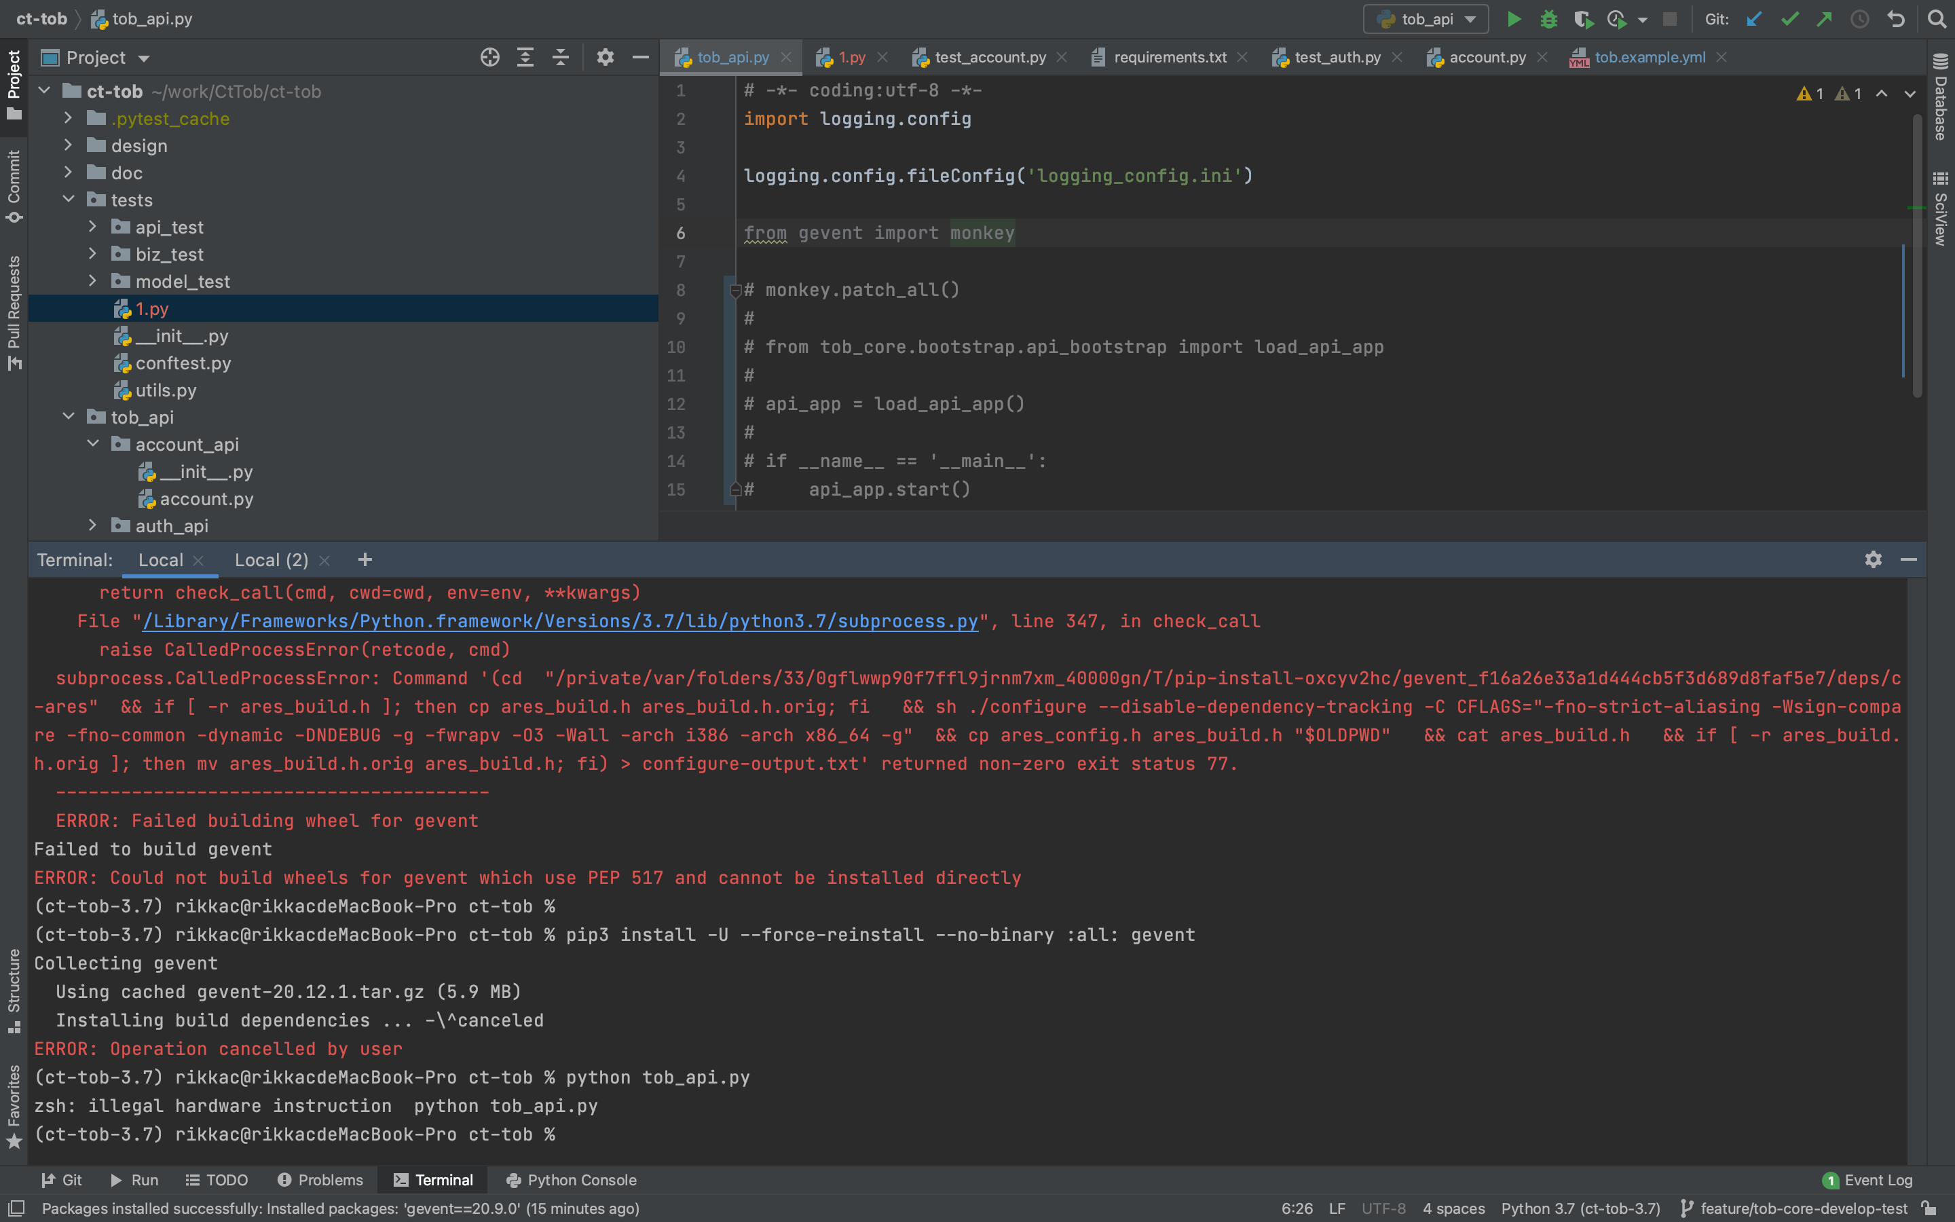Open the profiler run icon
1955x1222 pixels.
tap(1616, 18)
